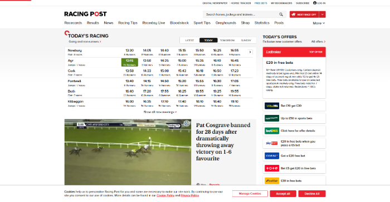Open Newbury 16:55 race
This screenshot has width=390, height=202.
tap(235, 52)
